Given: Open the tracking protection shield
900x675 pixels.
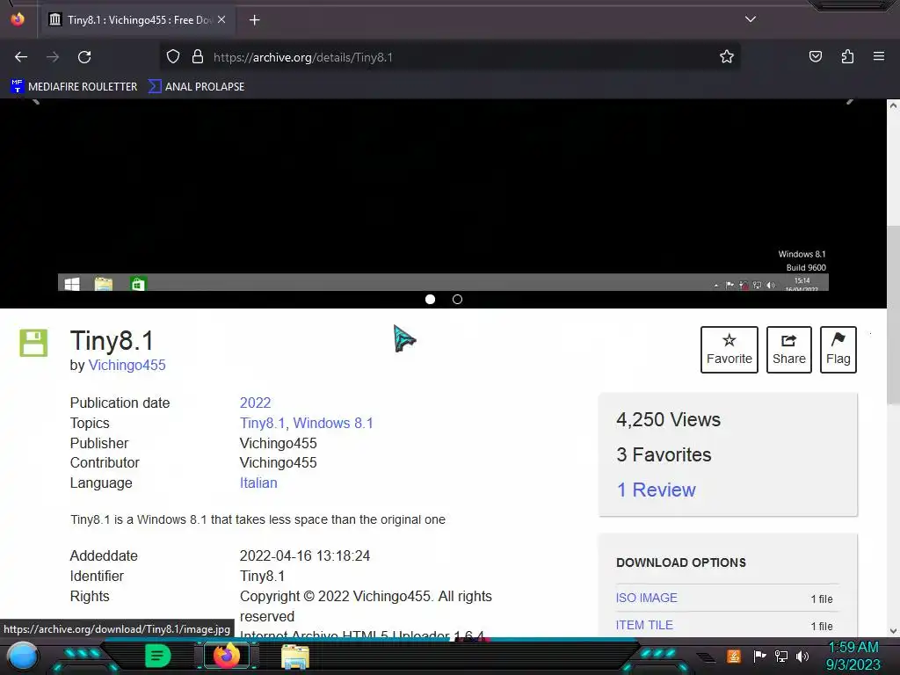Looking at the screenshot, I should pyautogui.click(x=173, y=57).
